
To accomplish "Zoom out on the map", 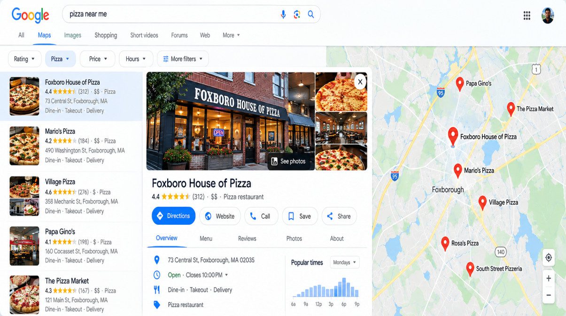I will 548,295.
